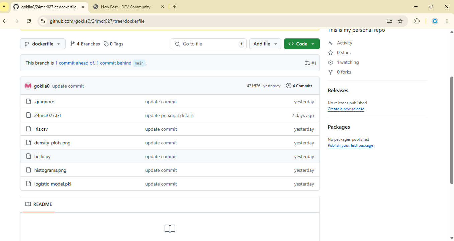Click the file icon beside Iris.csv
Image resolution: width=454 pixels, height=241 pixels.
pos(28,129)
